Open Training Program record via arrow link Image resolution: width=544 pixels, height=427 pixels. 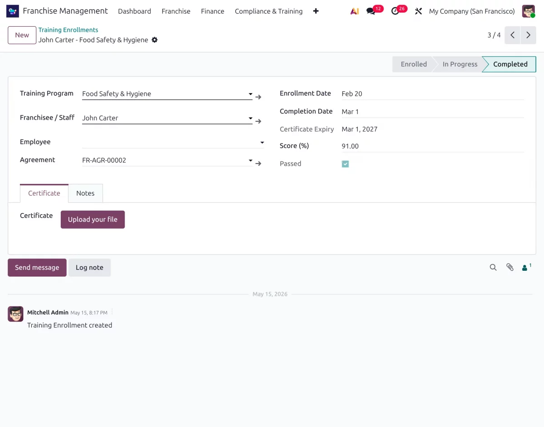tap(258, 97)
